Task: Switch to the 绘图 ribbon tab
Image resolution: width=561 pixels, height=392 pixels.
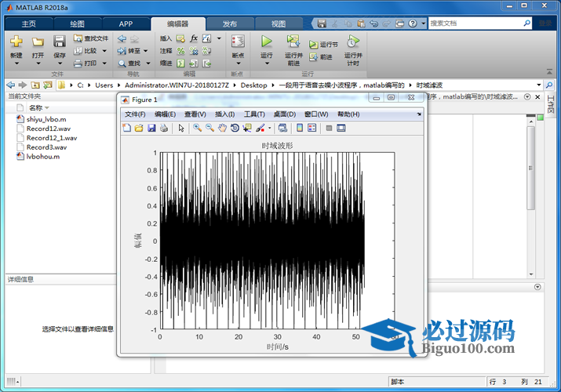Action: [77, 24]
